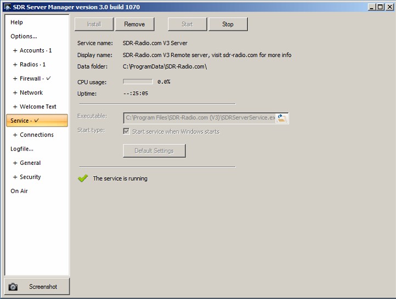Screen dimensions: 396x299
Task: Expand the Network section
Action: click(15, 93)
